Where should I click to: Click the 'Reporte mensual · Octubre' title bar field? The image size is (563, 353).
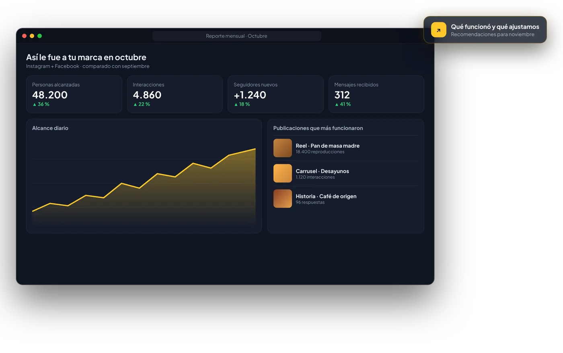tap(236, 36)
